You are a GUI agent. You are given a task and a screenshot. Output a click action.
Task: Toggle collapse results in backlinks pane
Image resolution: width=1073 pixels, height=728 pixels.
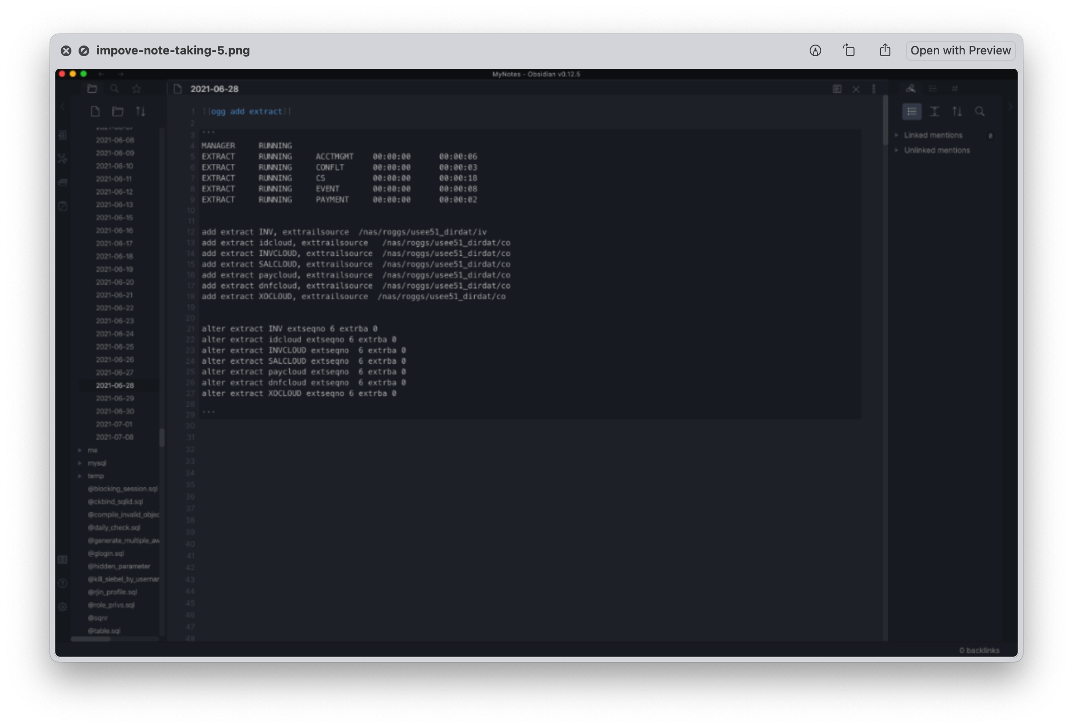click(912, 111)
